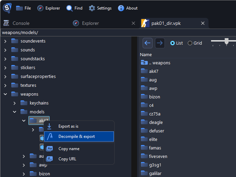This screenshot has height=177, width=236.
Task: Choose Copy URL from context menu
Action: tap(79, 159)
